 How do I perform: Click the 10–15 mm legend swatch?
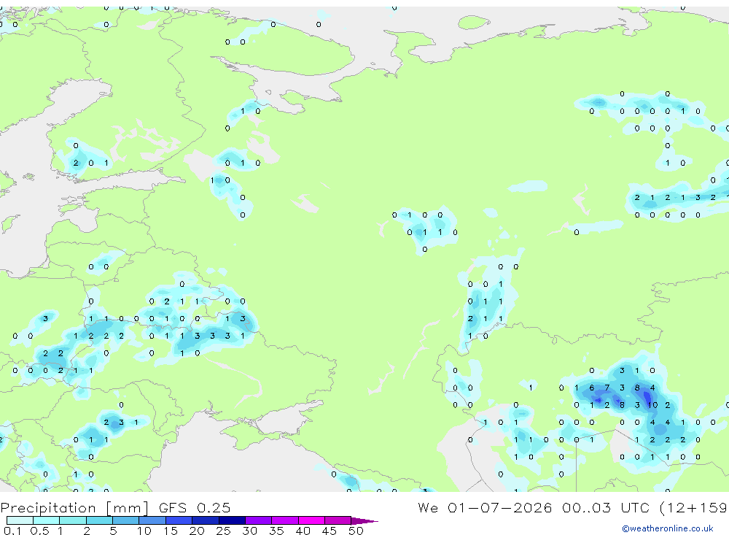click(152, 520)
